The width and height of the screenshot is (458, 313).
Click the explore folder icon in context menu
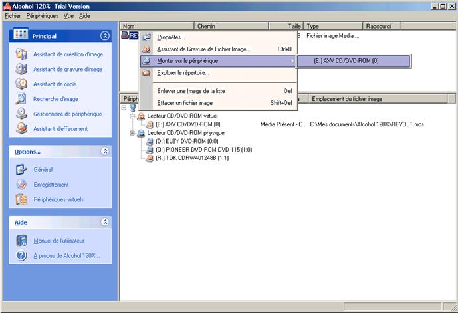(x=146, y=72)
